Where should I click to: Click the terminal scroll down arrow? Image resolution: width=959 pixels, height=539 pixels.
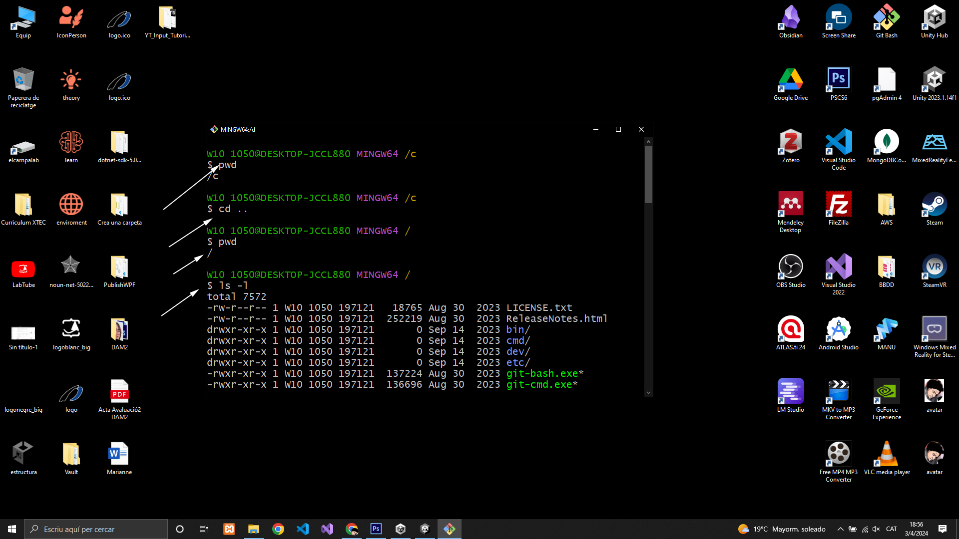(x=648, y=393)
